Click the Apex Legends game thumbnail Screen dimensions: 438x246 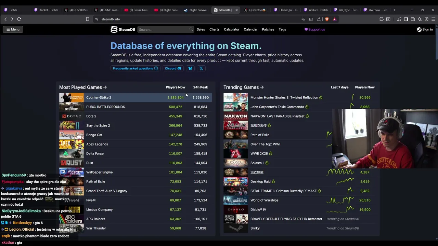[x=72, y=144]
